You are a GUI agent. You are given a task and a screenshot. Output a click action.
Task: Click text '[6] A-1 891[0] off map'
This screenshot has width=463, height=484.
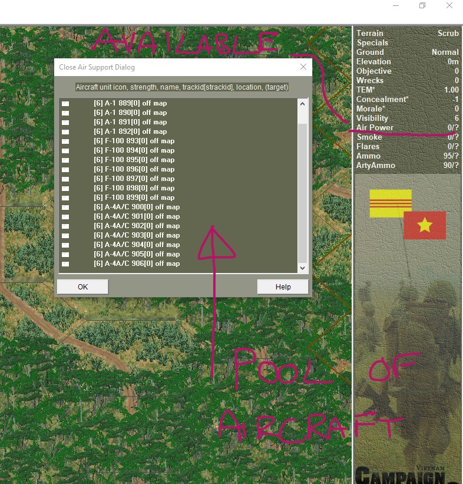click(x=130, y=122)
